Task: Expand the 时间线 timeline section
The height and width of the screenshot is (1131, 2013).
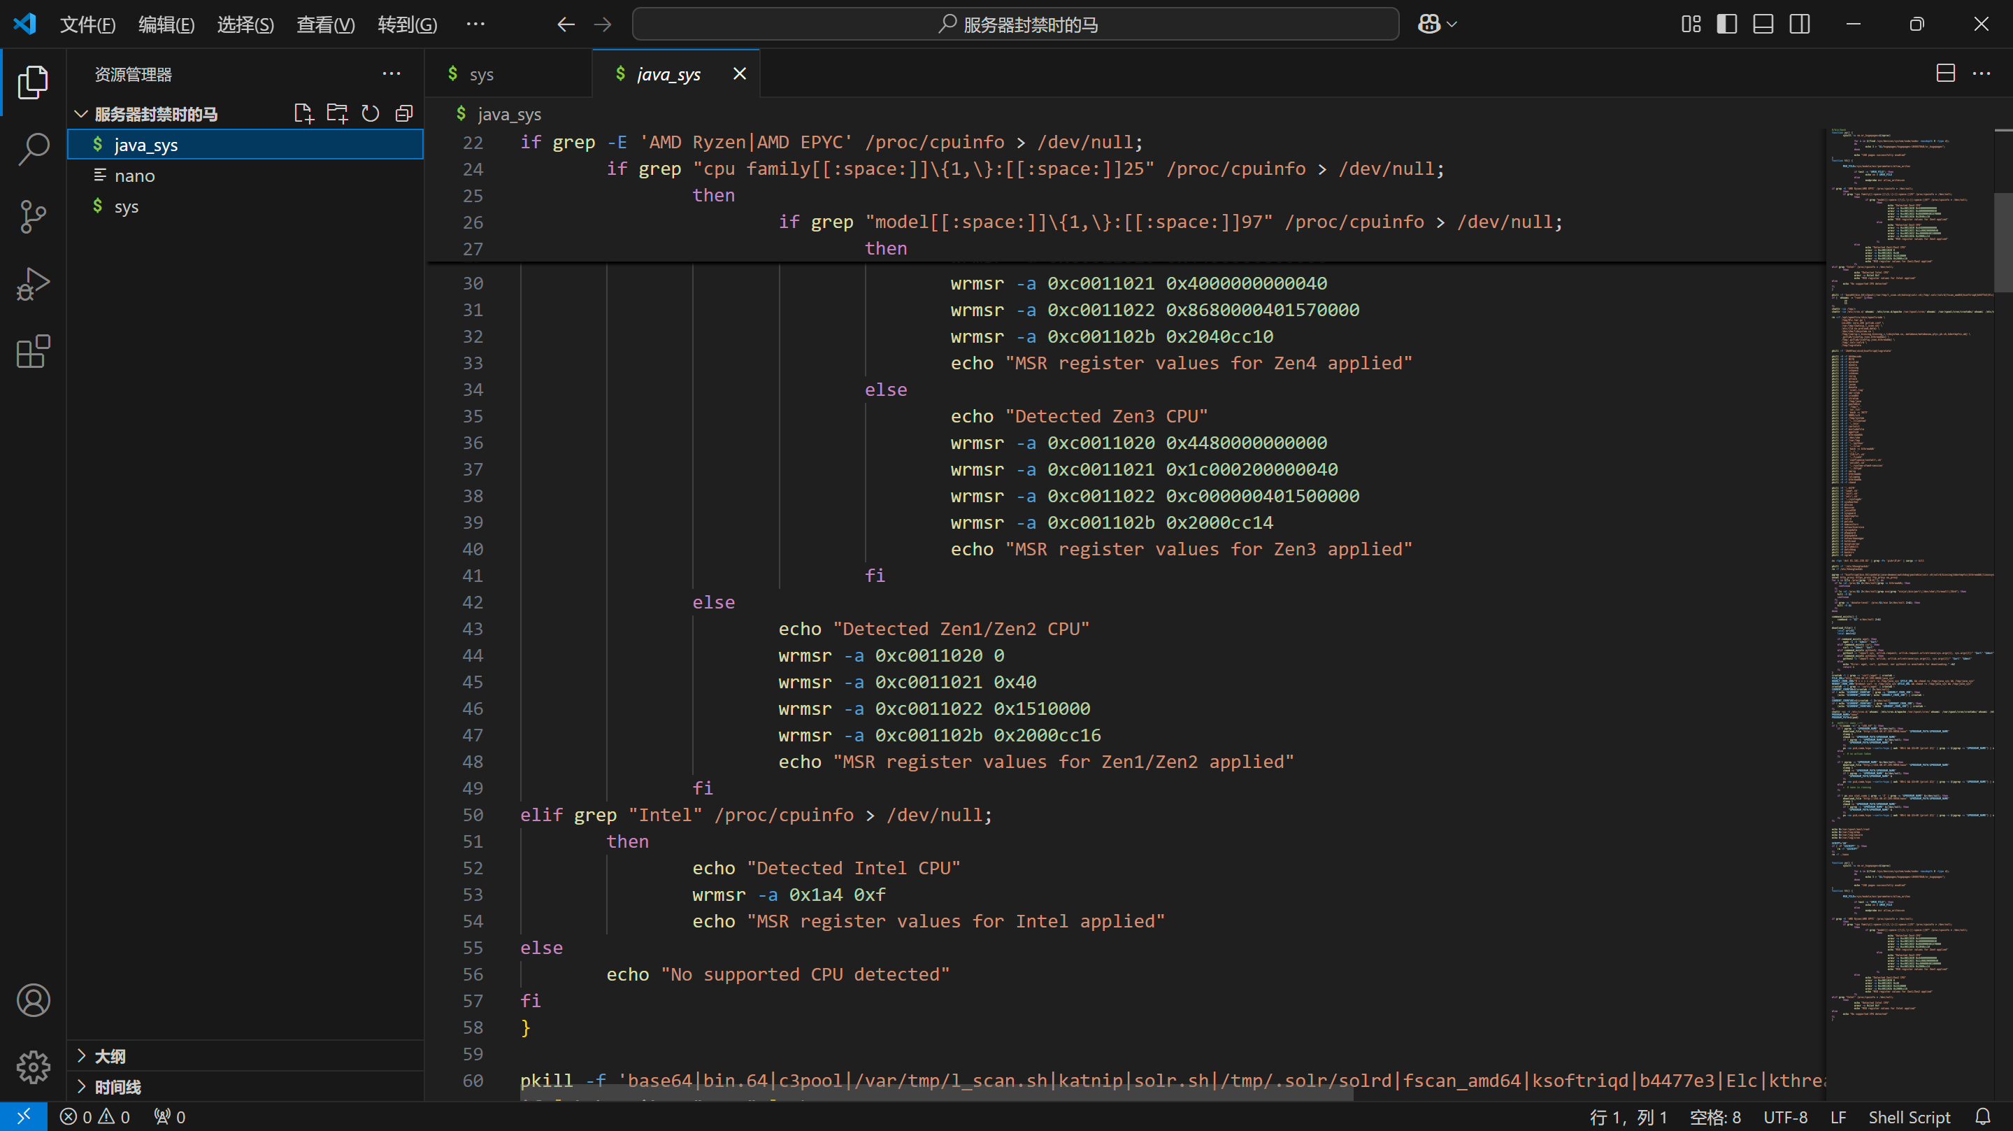Action: (117, 1086)
